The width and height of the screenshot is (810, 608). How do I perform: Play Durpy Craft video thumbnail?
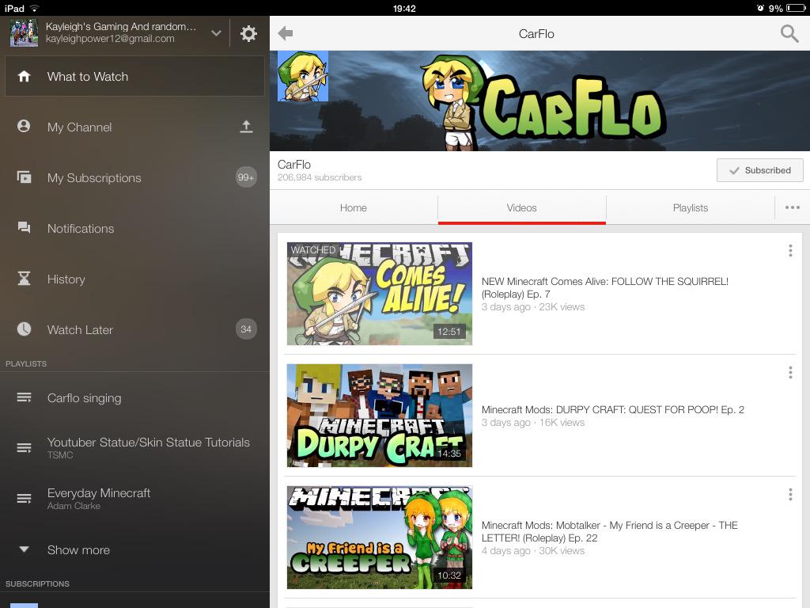[x=380, y=416]
